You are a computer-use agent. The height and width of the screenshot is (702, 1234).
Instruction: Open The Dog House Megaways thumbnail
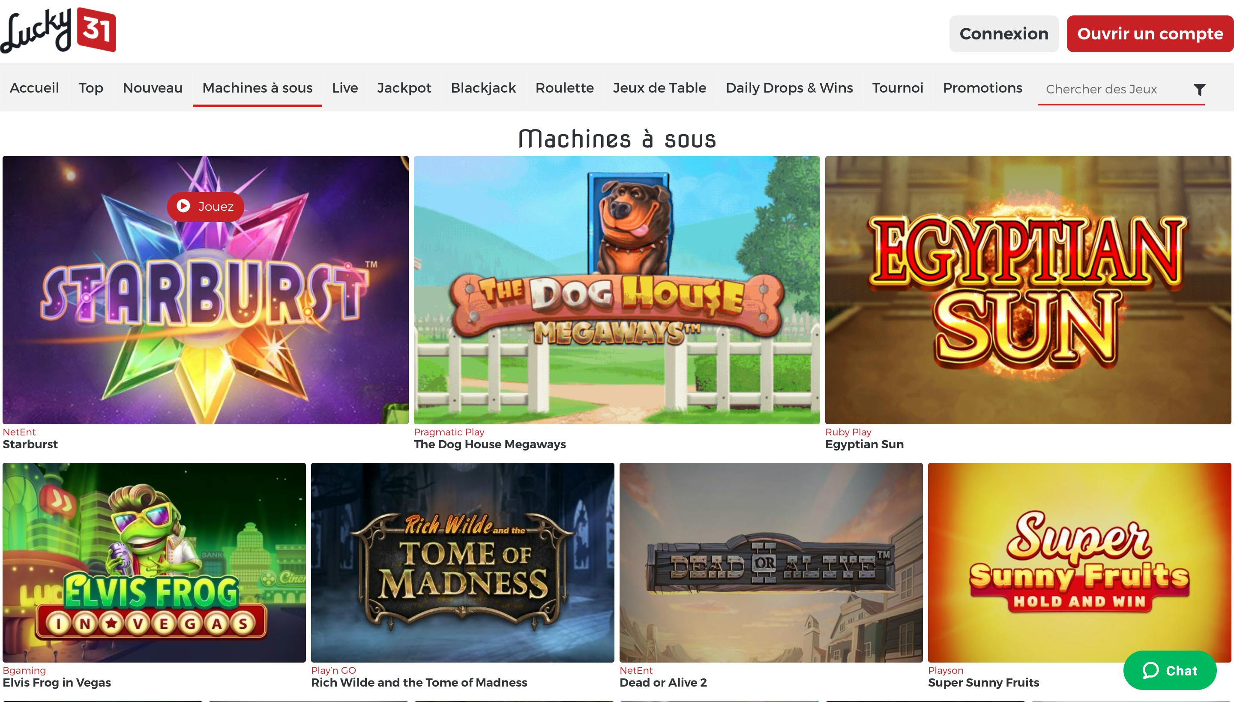pos(617,290)
